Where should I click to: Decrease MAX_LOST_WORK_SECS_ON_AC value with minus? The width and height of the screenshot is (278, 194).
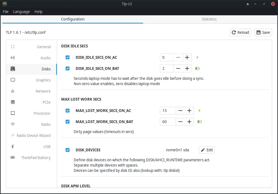[x=180, y=111]
